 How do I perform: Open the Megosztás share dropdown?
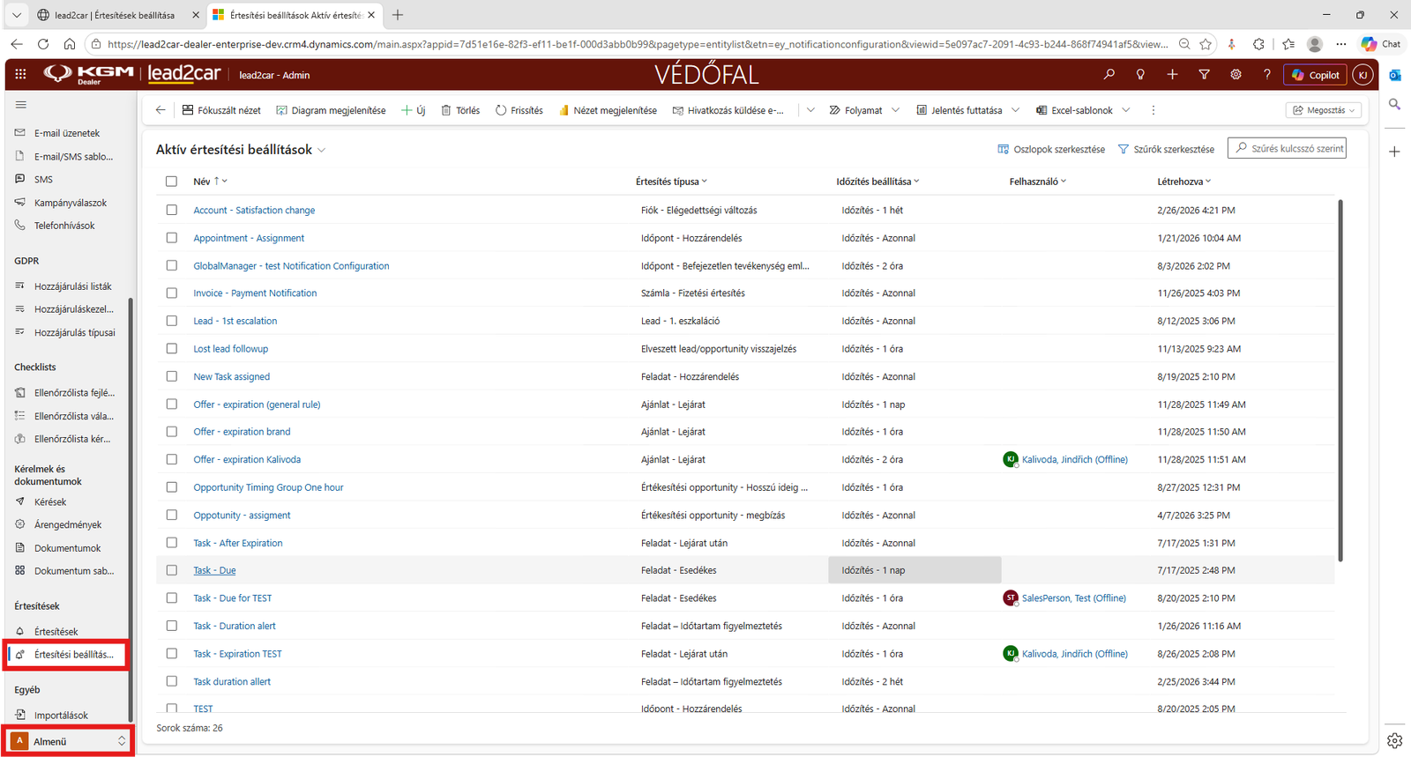coord(1324,110)
